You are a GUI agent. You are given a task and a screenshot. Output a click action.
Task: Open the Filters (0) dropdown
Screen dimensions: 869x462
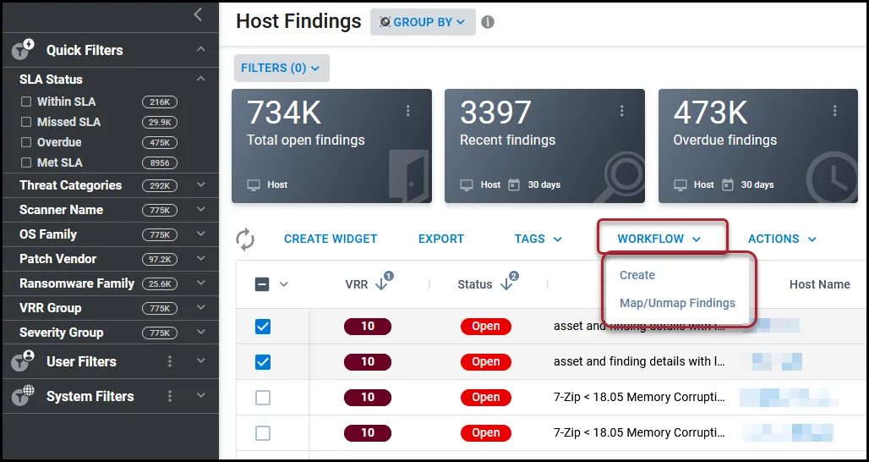(281, 68)
